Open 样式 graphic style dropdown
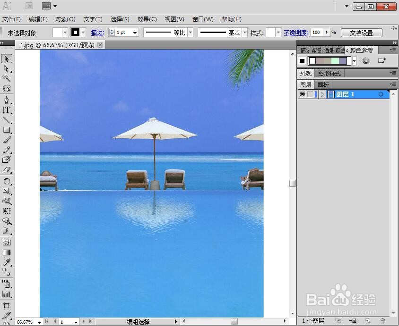The height and width of the screenshot is (326, 399). pos(278,33)
